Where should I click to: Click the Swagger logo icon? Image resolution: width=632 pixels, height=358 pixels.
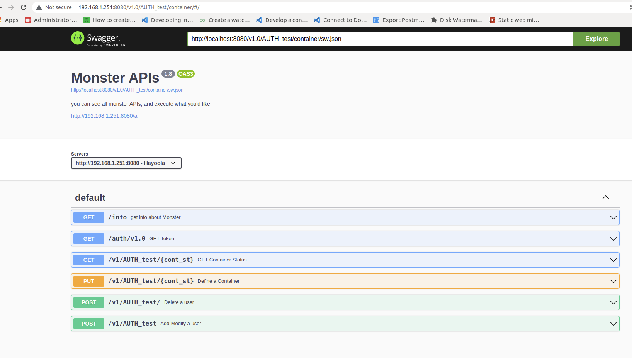[78, 38]
